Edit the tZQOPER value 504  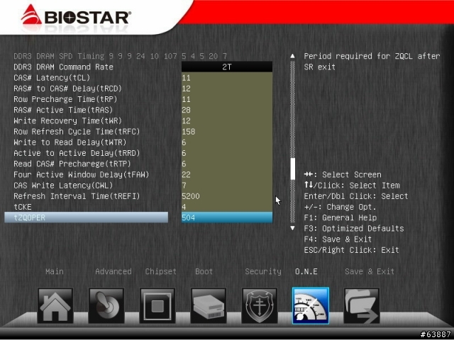227,217
